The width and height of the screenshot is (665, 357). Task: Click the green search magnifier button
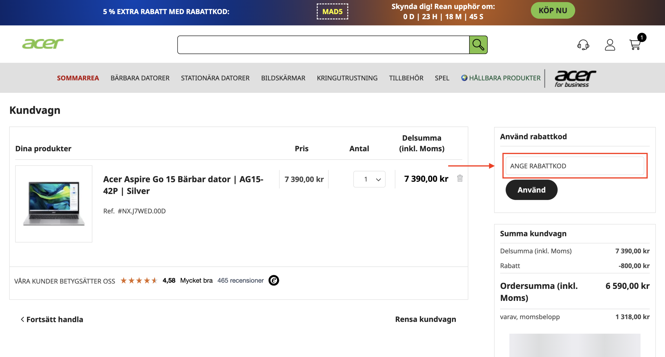point(478,45)
